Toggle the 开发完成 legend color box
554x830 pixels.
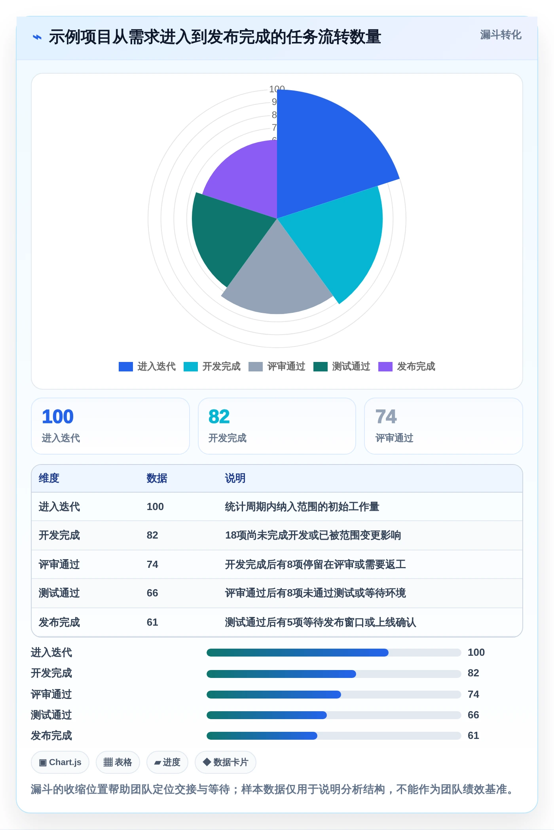[191, 367]
